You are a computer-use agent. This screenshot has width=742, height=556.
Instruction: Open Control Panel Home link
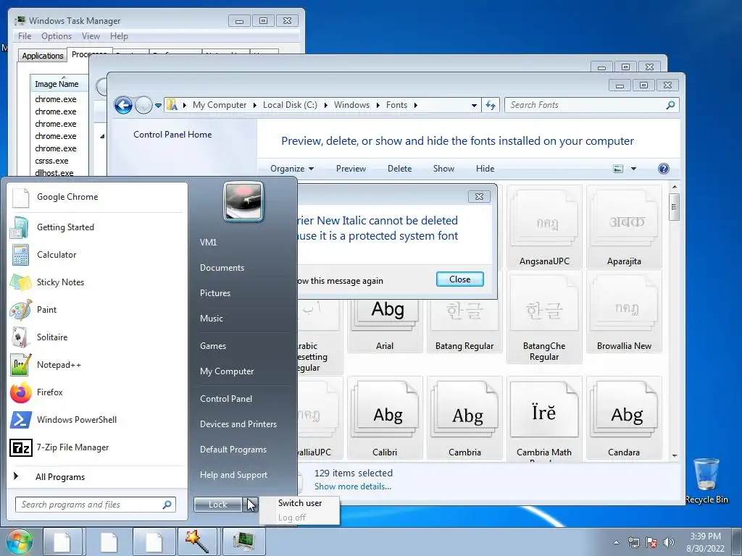[x=172, y=135]
